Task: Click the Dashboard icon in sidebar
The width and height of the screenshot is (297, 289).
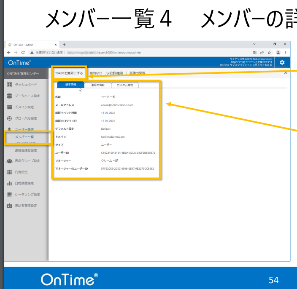Action: pyautogui.click(x=9, y=85)
